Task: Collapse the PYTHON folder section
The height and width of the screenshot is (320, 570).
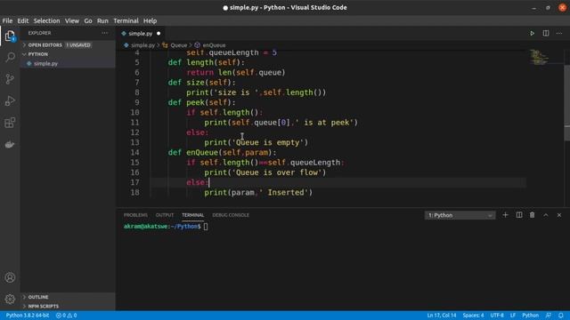Action: click(x=37, y=54)
